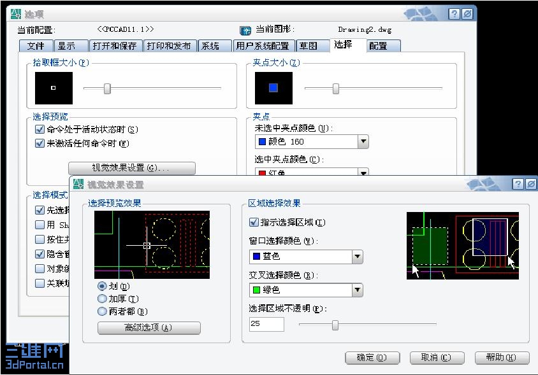Click the 视觉效果设置 button
The width and height of the screenshot is (538, 375).
click(132, 168)
